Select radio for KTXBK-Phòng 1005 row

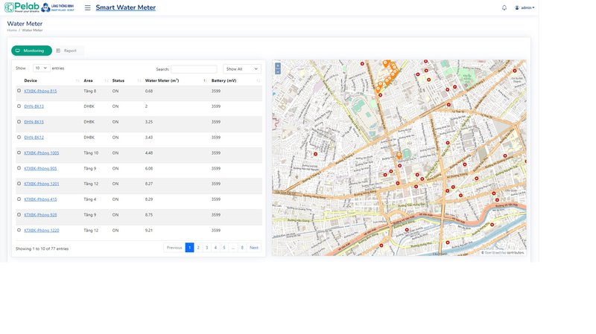(x=19, y=152)
